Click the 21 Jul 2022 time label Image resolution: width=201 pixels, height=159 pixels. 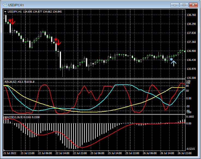point(10,153)
